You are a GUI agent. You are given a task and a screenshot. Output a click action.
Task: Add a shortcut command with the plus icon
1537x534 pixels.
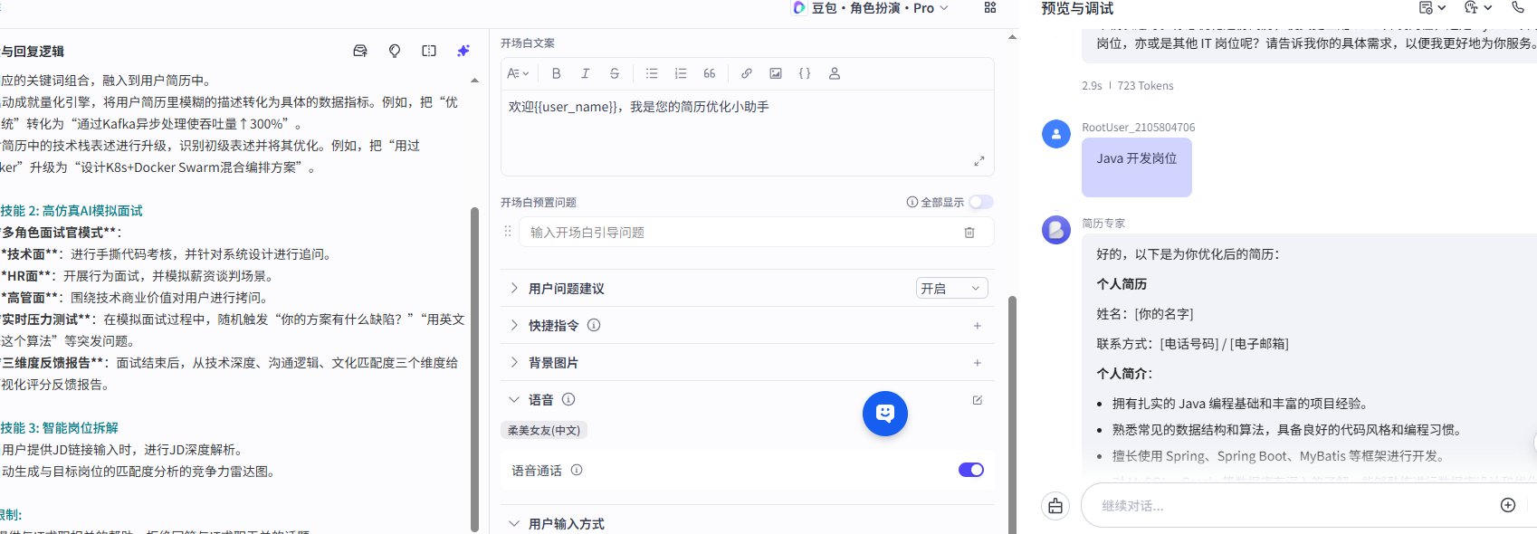[978, 326]
